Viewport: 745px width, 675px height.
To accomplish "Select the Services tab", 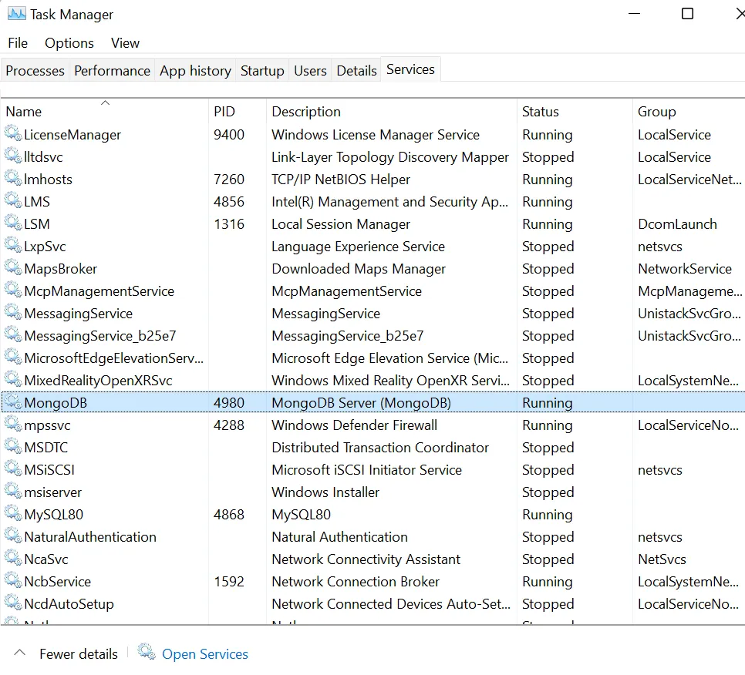I will coord(410,70).
